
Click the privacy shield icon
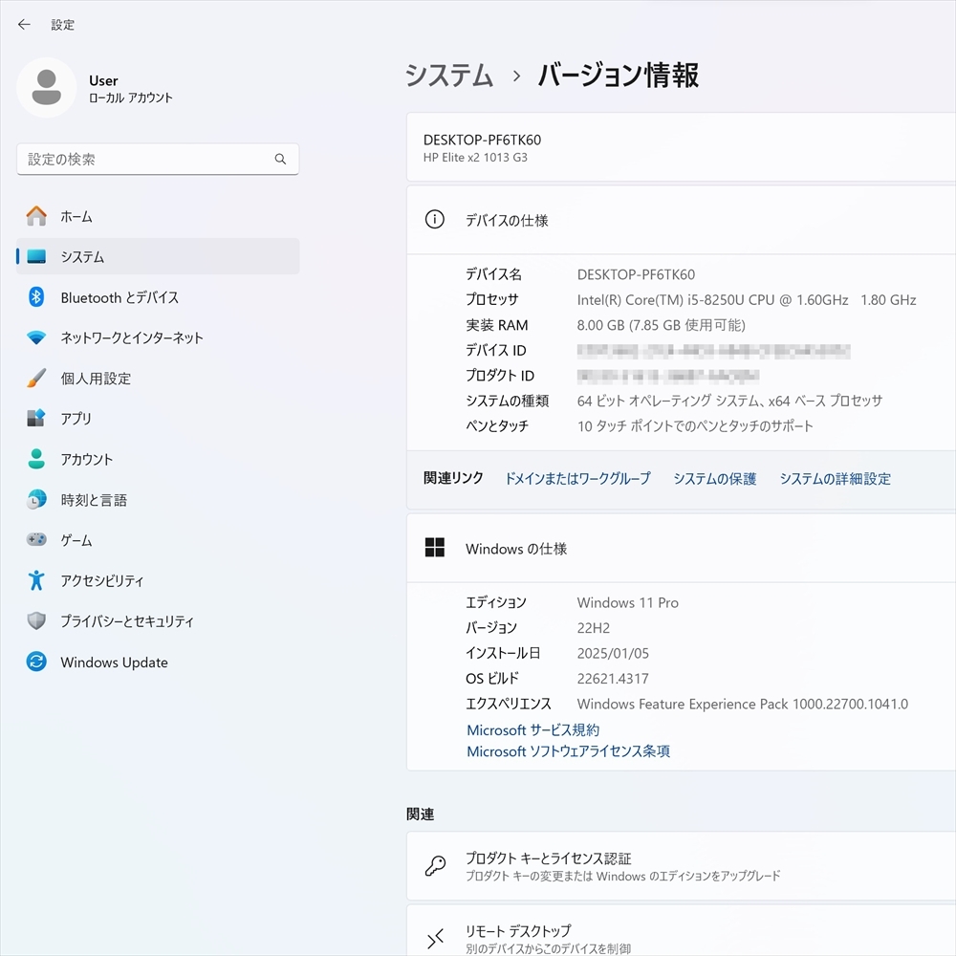point(36,620)
